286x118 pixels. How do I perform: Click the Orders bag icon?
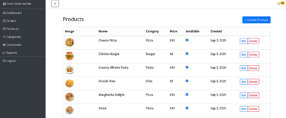4,21
